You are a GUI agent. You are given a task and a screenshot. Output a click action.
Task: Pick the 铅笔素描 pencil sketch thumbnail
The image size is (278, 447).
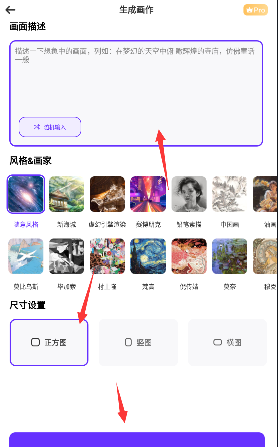pos(189,194)
